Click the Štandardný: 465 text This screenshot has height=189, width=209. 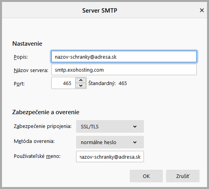[x=108, y=83]
